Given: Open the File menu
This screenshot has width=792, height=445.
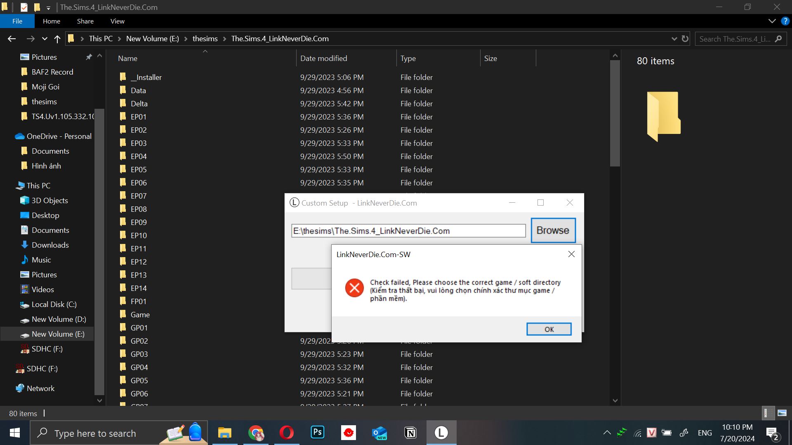Looking at the screenshot, I should click(17, 21).
